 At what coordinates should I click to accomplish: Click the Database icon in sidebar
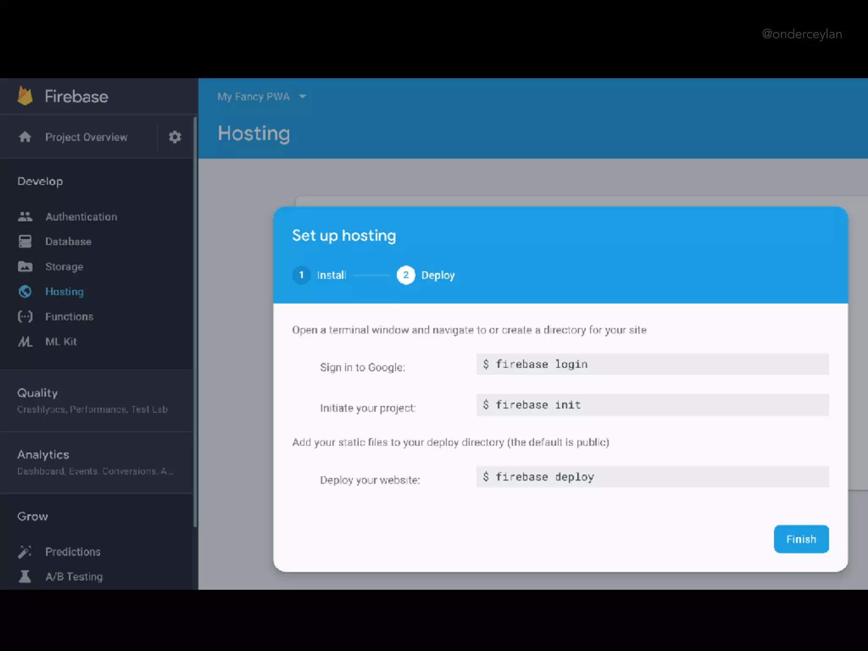pyautogui.click(x=25, y=242)
